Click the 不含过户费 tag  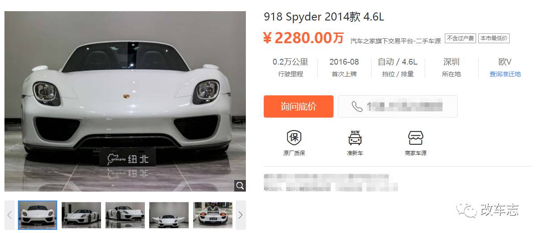[x=460, y=38]
